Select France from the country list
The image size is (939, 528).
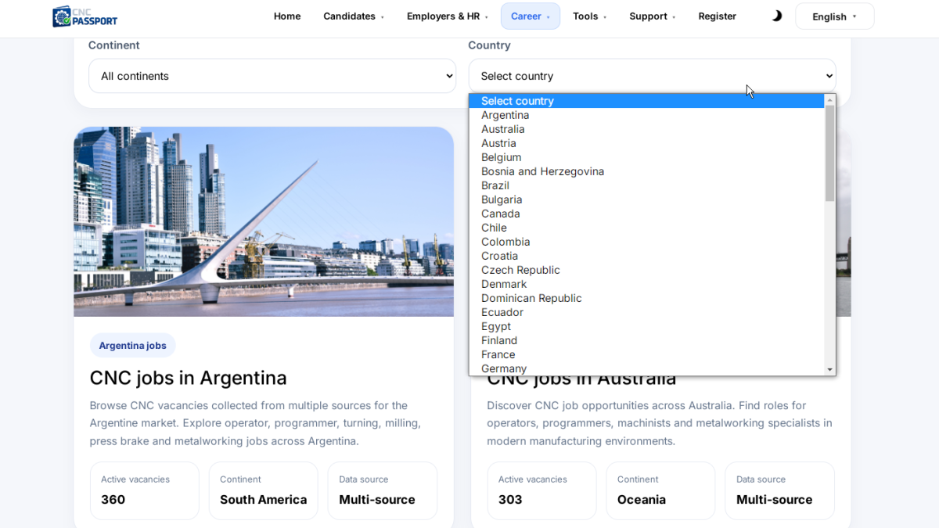coord(646,354)
